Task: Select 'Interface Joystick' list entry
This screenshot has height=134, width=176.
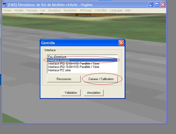Action: (x=82, y=60)
